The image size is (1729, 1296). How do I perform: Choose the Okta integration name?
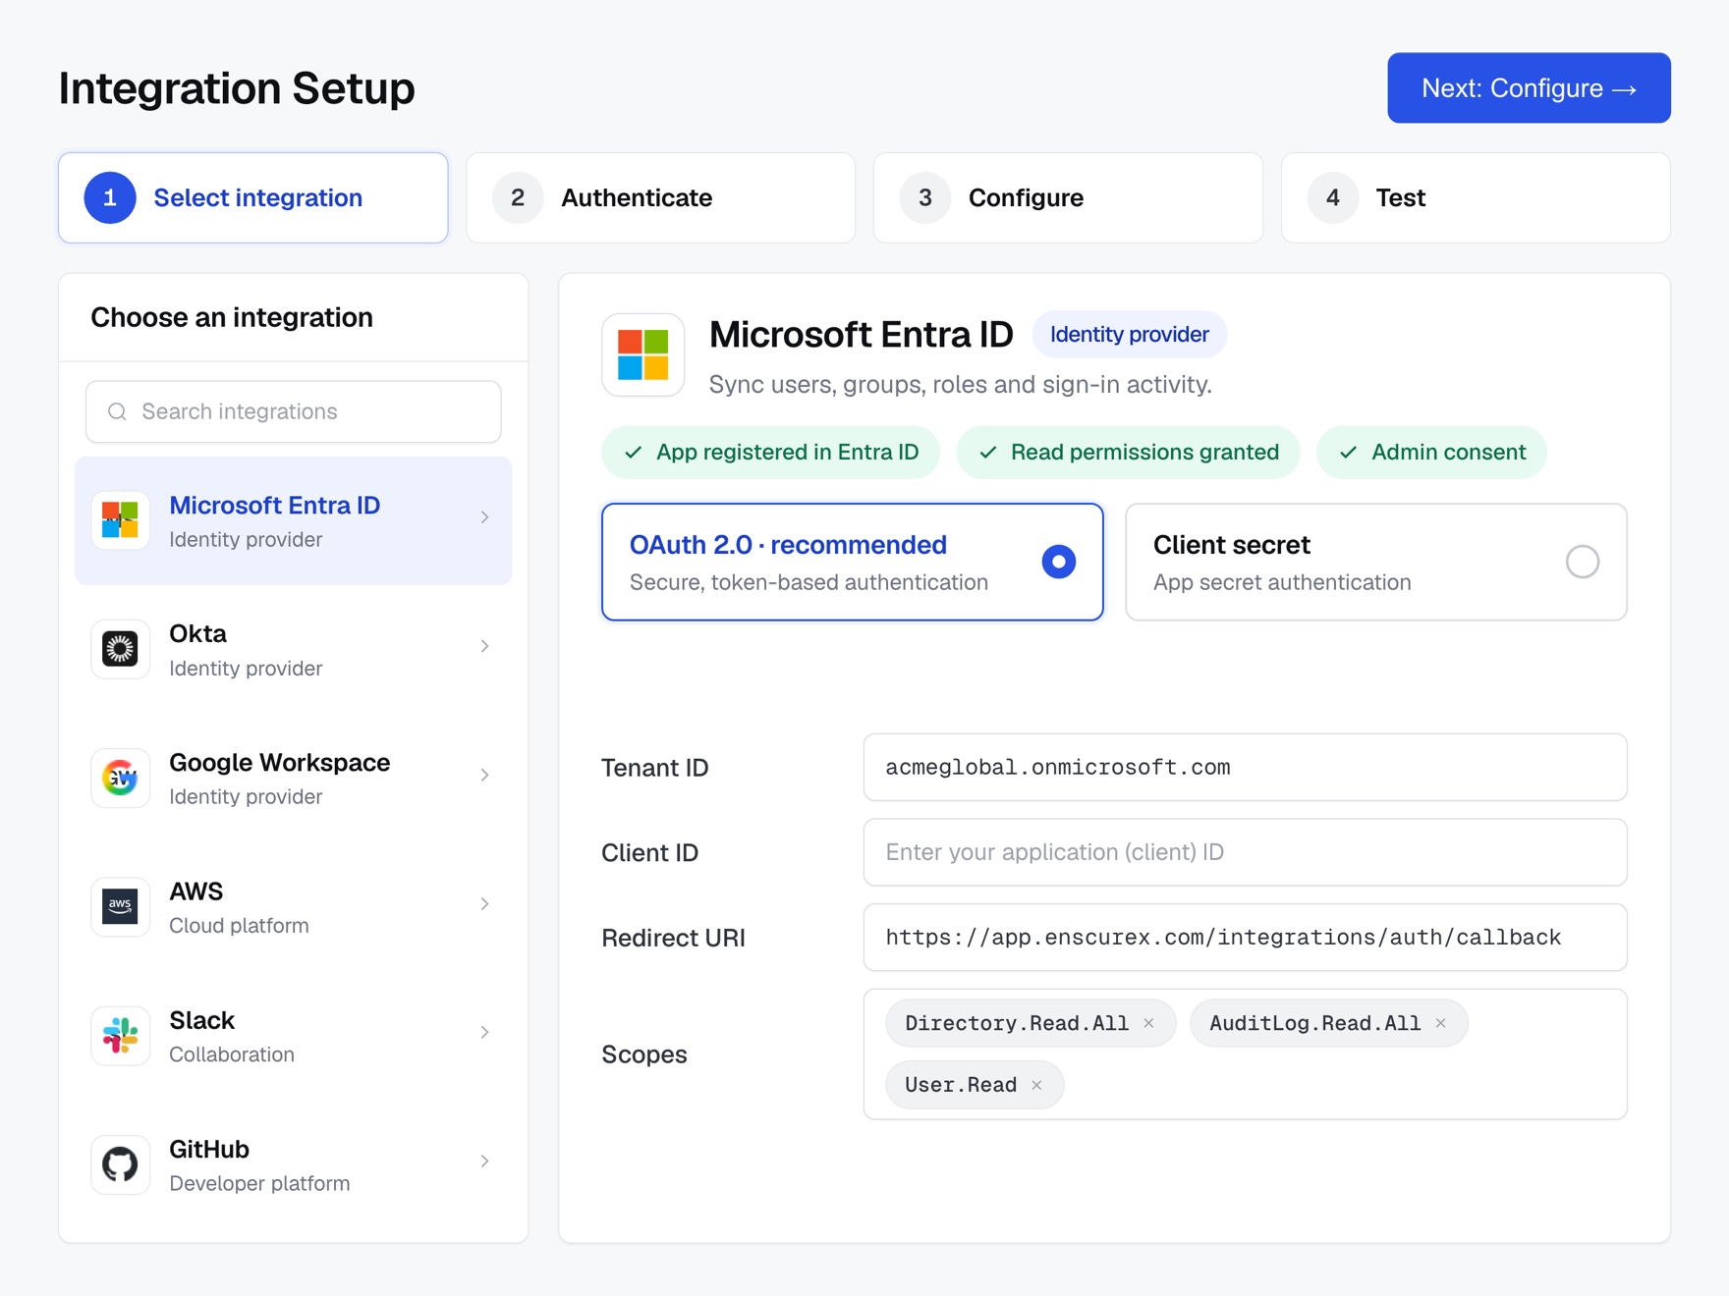197,633
